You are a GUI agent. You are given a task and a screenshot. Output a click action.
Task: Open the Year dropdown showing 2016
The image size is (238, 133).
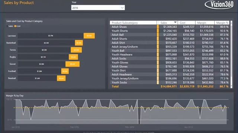coord(98,8)
